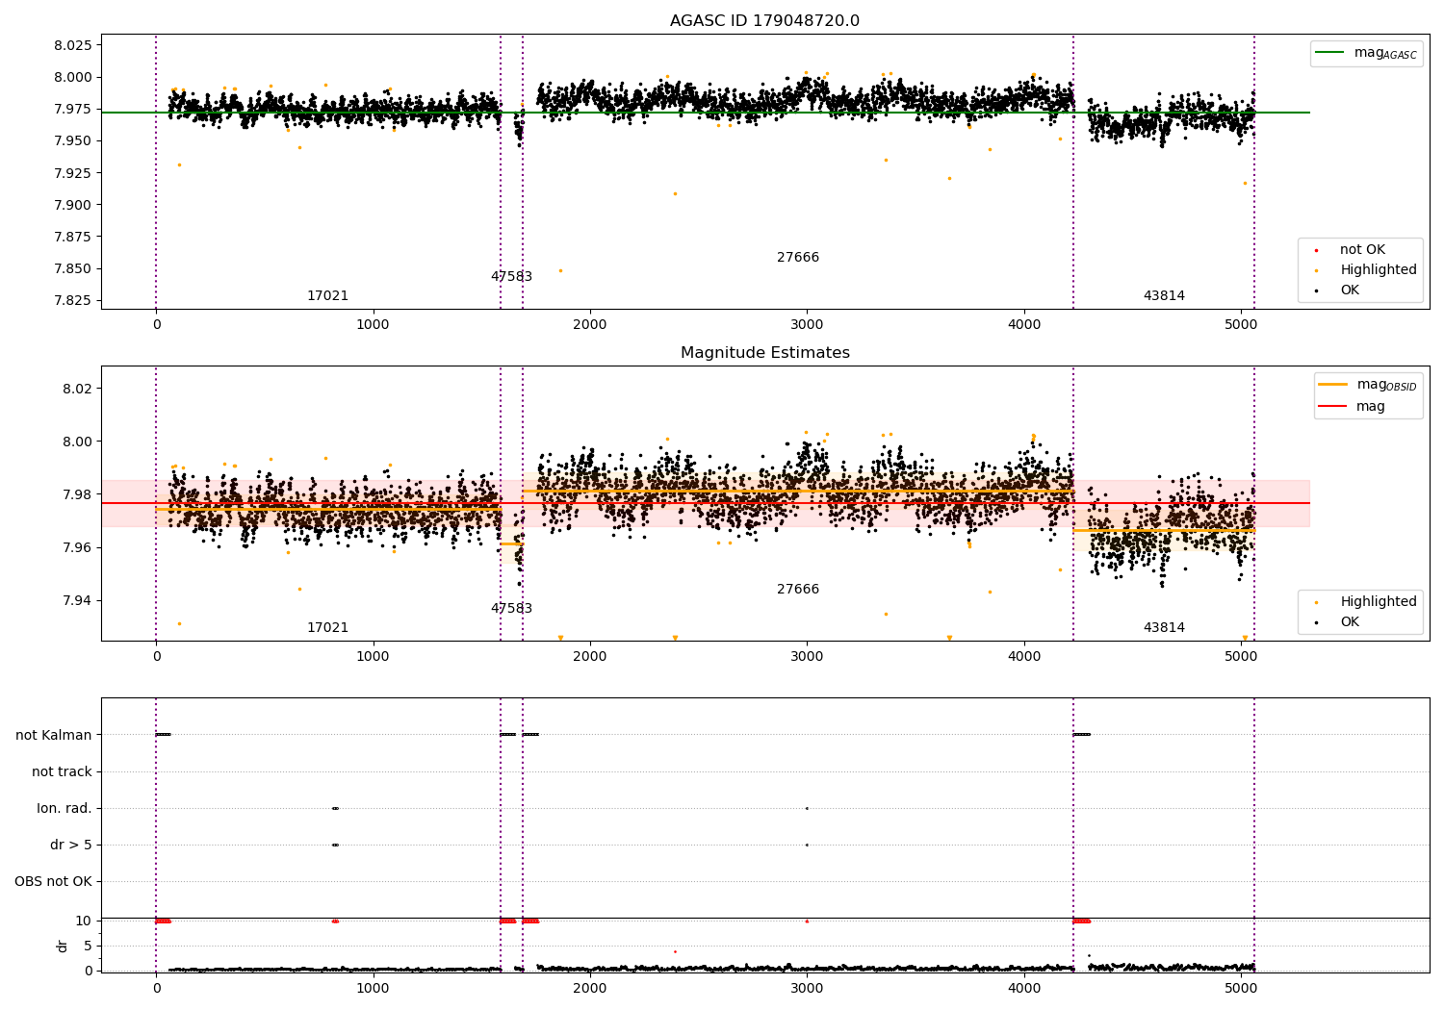Click the 7.98 y-tick in Magnitude Estimates
Viewport: 1444px width, 1010px height.
(x=76, y=495)
